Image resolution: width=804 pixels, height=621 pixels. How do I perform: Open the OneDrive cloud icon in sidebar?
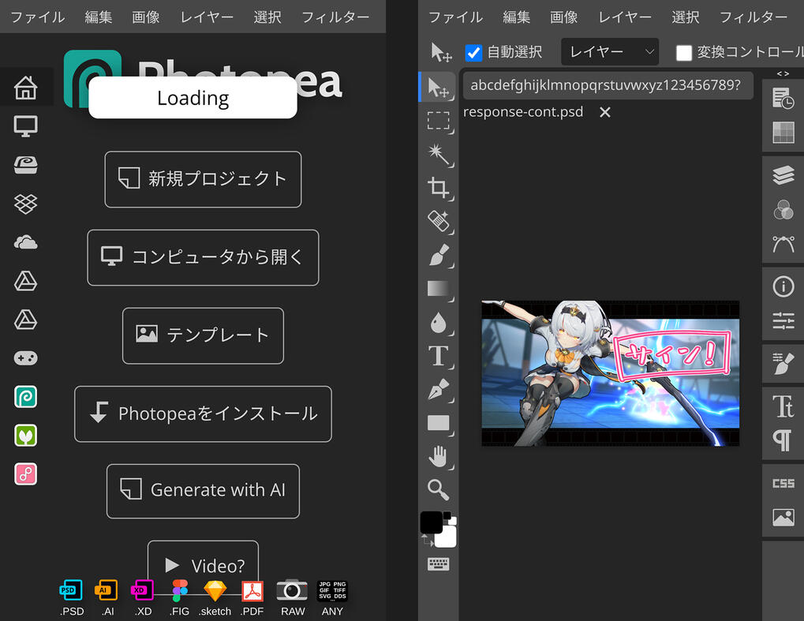(x=25, y=242)
